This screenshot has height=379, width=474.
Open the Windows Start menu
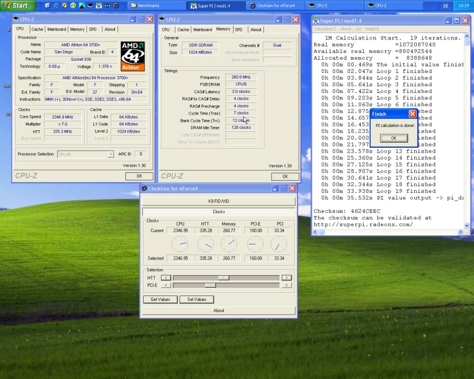click(17, 5)
